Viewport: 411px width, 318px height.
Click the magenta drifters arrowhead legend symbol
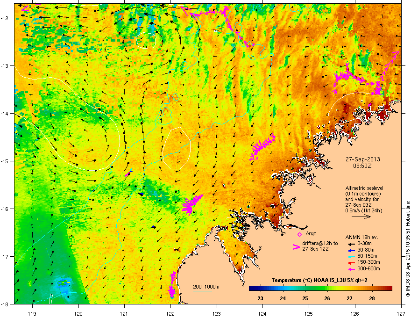(296, 246)
